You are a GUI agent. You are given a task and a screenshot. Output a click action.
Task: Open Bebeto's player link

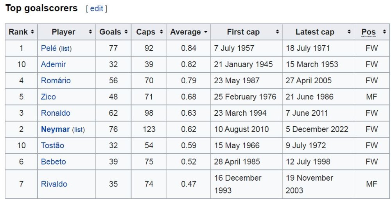click(53, 161)
